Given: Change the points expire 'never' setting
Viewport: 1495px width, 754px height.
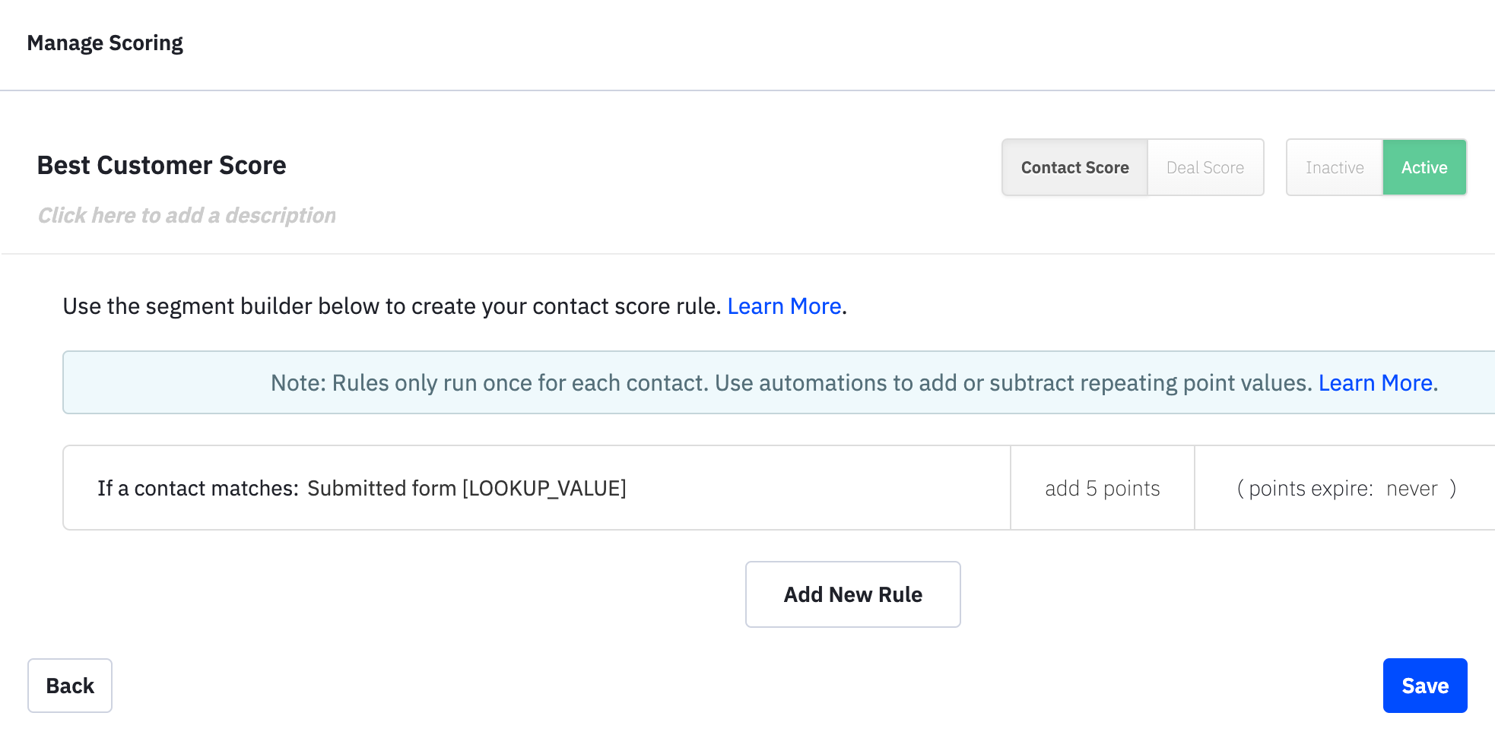Looking at the screenshot, I should click(1411, 488).
